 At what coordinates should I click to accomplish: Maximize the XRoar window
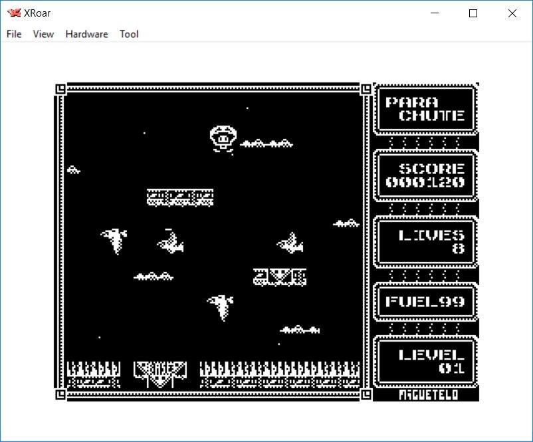click(x=473, y=13)
